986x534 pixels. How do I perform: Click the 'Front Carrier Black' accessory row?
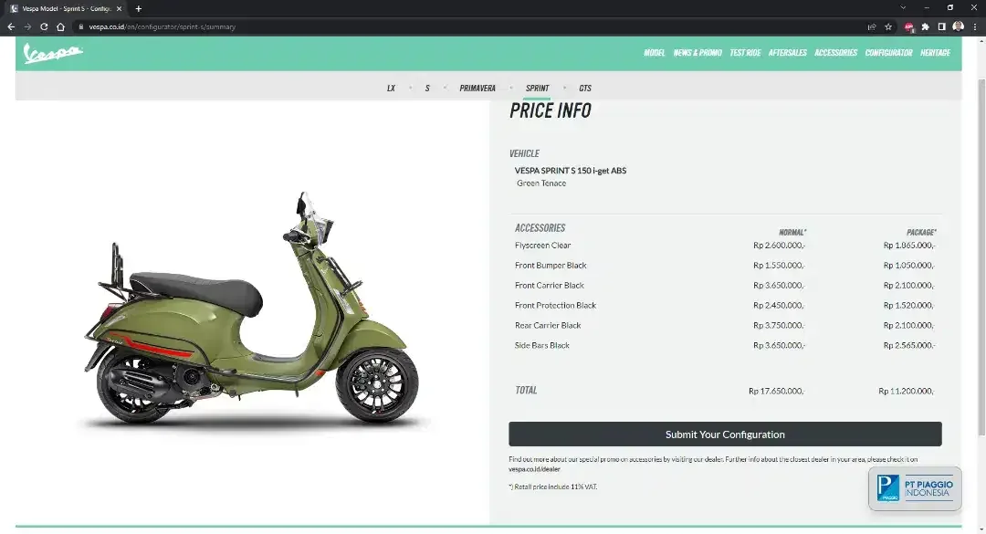(x=724, y=286)
